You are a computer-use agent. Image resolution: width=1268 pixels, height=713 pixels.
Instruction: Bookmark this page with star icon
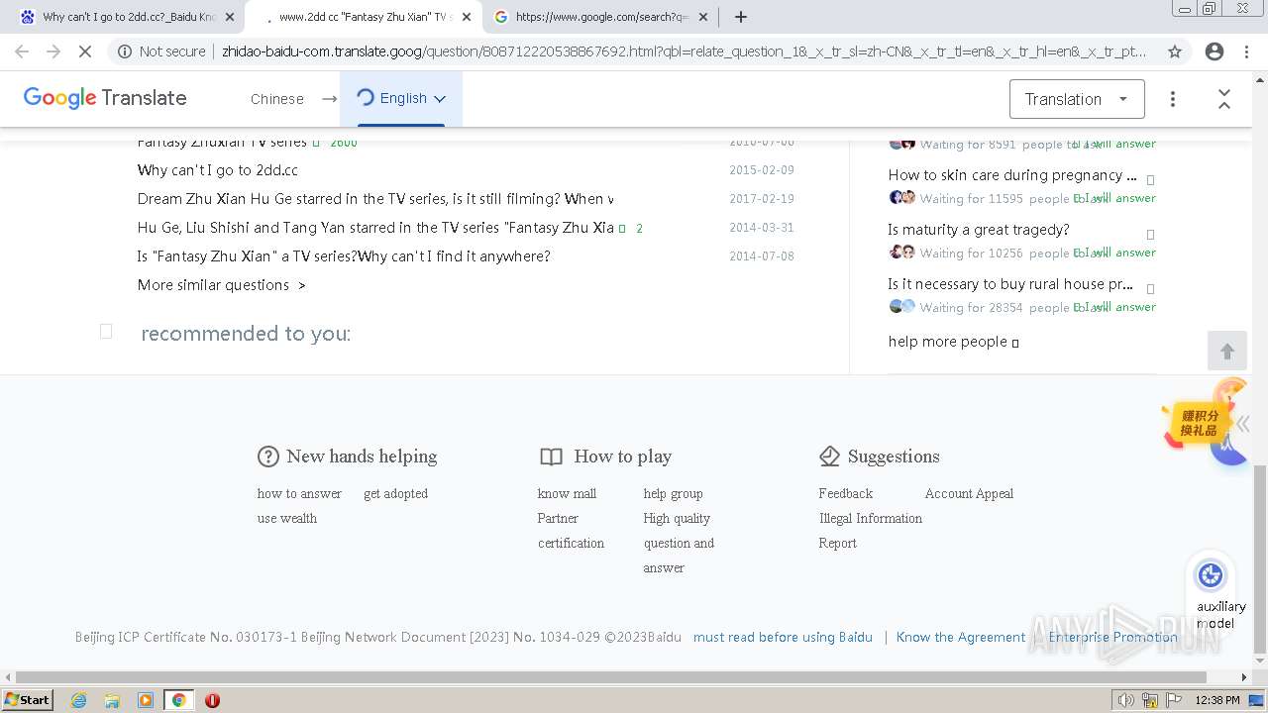coord(1175,51)
